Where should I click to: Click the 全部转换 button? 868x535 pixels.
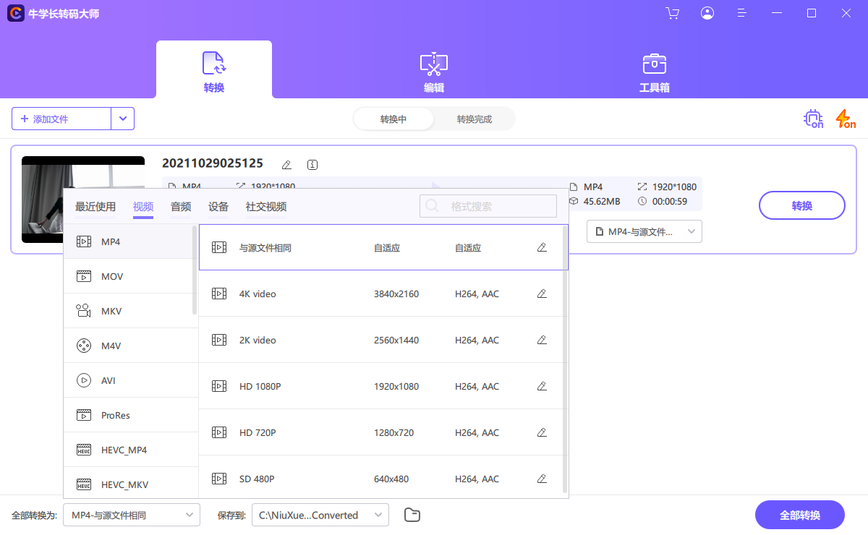pyautogui.click(x=800, y=515)
